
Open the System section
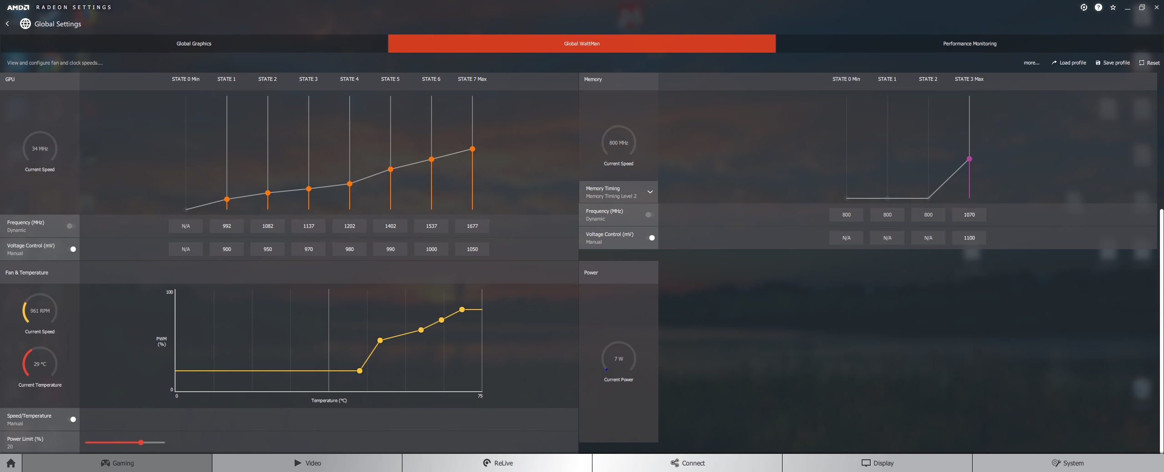(x=1068, y=463)
